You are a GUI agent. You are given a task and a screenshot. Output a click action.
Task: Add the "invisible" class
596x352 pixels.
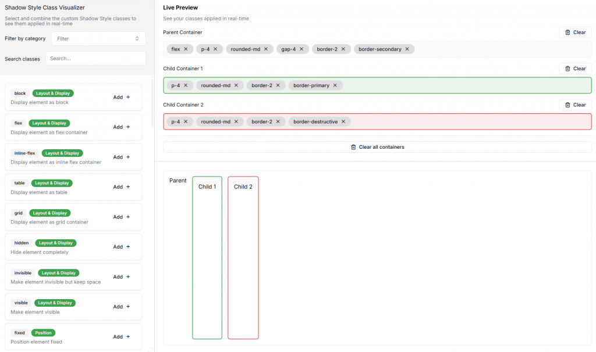pyautogui.click(x=120, y=276)
